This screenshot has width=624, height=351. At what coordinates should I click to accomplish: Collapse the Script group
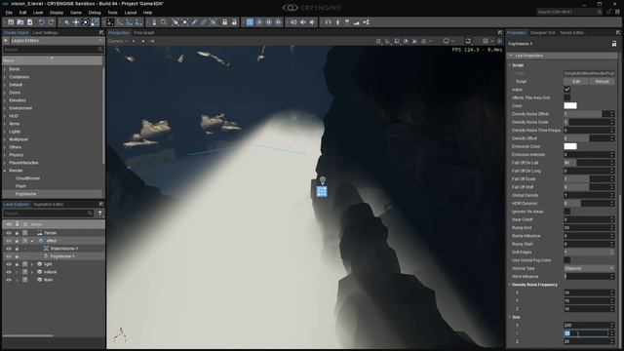tap(510, 65)
